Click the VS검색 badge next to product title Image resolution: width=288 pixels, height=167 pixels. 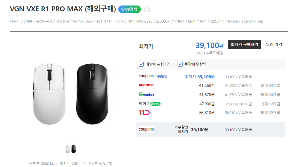click(x=129, y=9)
